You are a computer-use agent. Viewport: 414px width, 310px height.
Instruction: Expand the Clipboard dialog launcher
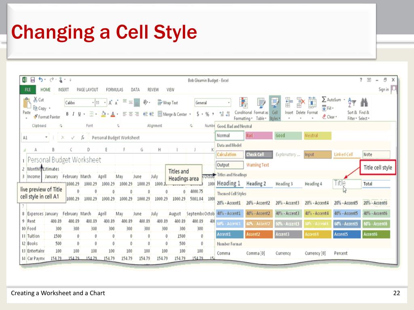61,126
